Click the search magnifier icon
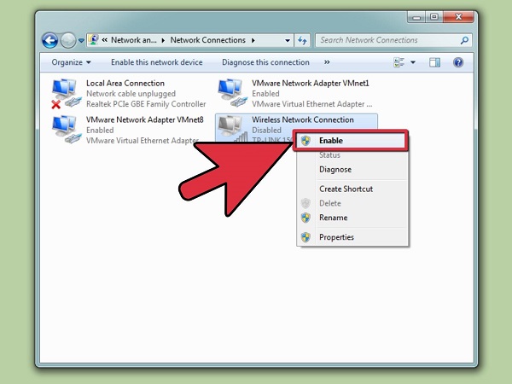This screenshot has width=512, height=384. (x=464, y=40)
